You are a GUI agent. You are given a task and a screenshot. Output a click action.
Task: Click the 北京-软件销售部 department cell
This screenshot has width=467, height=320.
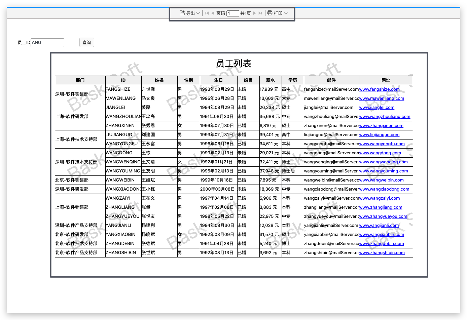click(80, 180)
